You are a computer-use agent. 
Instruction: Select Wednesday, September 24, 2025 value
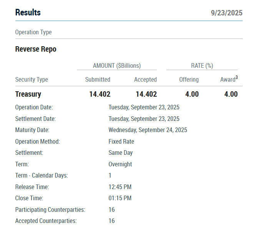pos(148,130)
